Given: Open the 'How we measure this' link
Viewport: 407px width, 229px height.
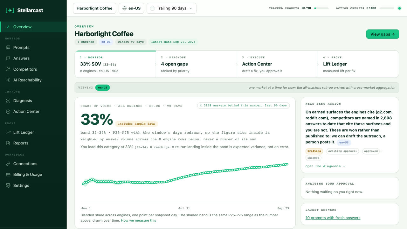Looking at the screenshot, I should click(x=138, y=220).
